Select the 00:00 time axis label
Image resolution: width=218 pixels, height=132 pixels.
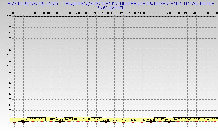click(x=14, y=13)
